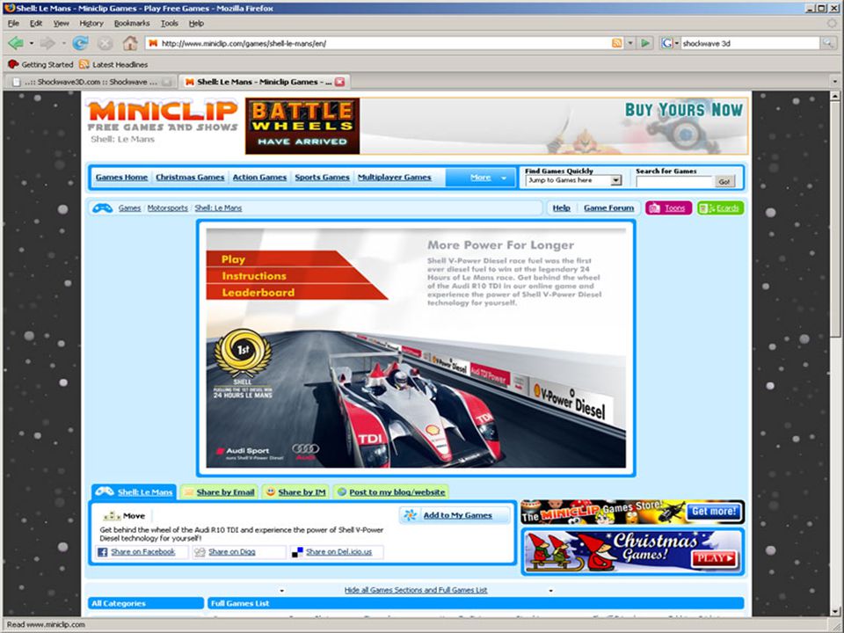Open Multiplayer Games category link

[395, 177]
